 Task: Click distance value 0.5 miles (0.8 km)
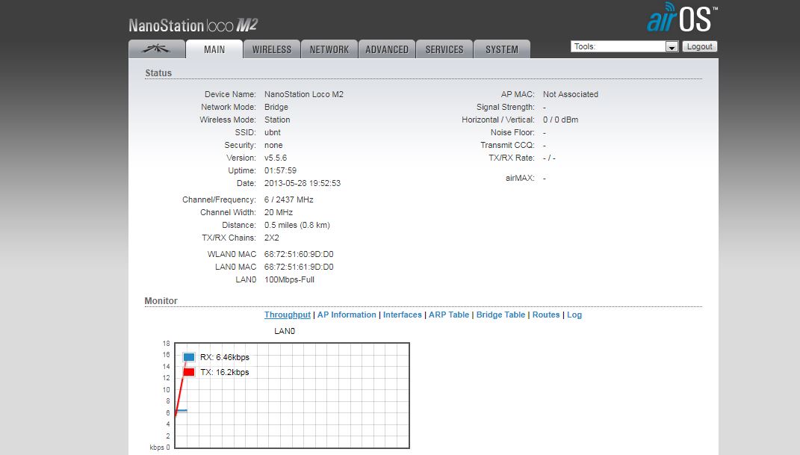pos(297,226)
